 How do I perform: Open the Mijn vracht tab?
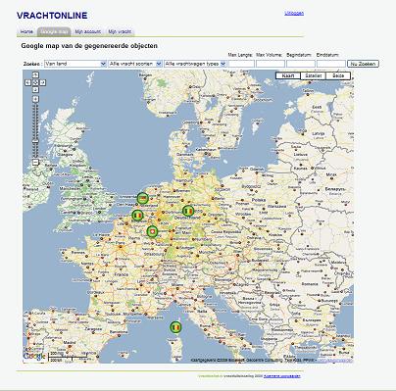coord(120,31)
